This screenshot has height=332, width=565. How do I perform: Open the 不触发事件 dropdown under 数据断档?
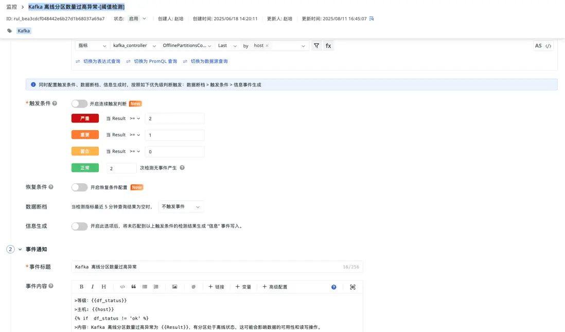(x=180, y=206)
